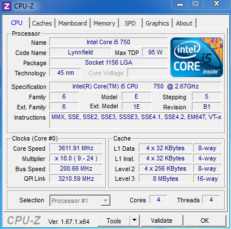Click the Instructions list starting with MMX
Screen dimensions: 231x229
coord(135,120)
